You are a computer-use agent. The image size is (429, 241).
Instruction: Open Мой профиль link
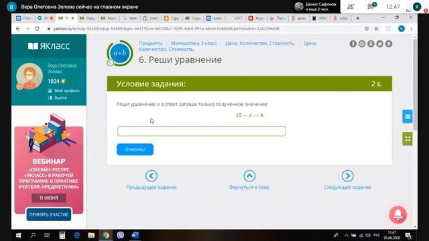67,91
